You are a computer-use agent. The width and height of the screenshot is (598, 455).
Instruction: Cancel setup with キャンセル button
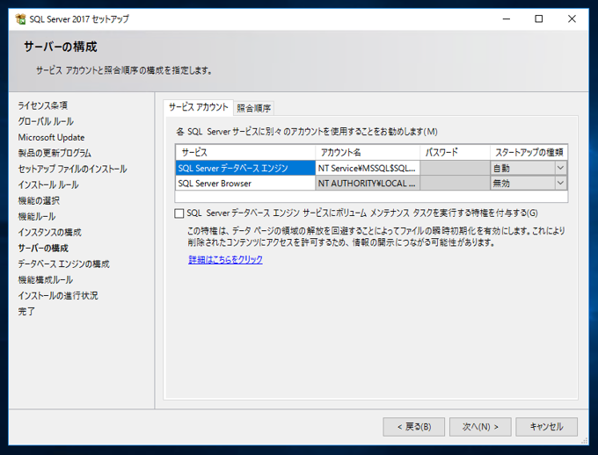pos(546,427)
